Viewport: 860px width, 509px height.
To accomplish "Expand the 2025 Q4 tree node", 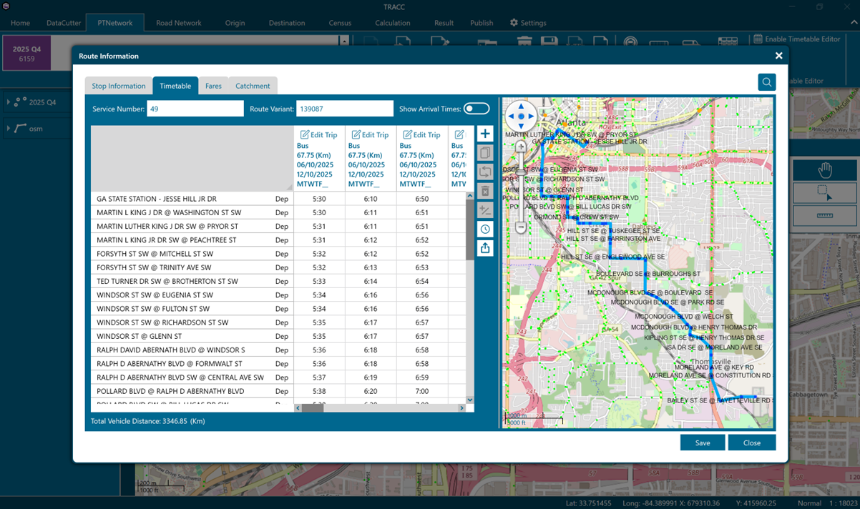I will 9,102.
